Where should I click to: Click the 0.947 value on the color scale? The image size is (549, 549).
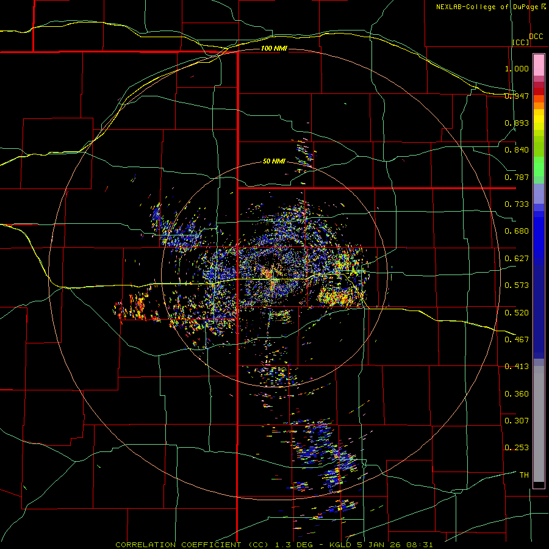[517, 96]
